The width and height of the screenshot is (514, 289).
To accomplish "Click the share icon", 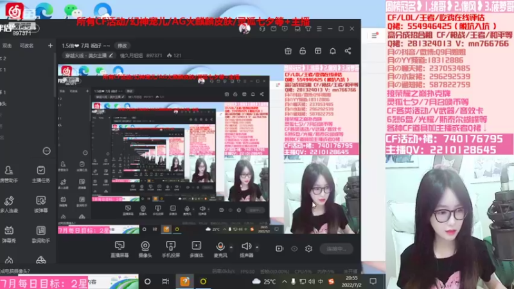I will [x=348, y=51].
